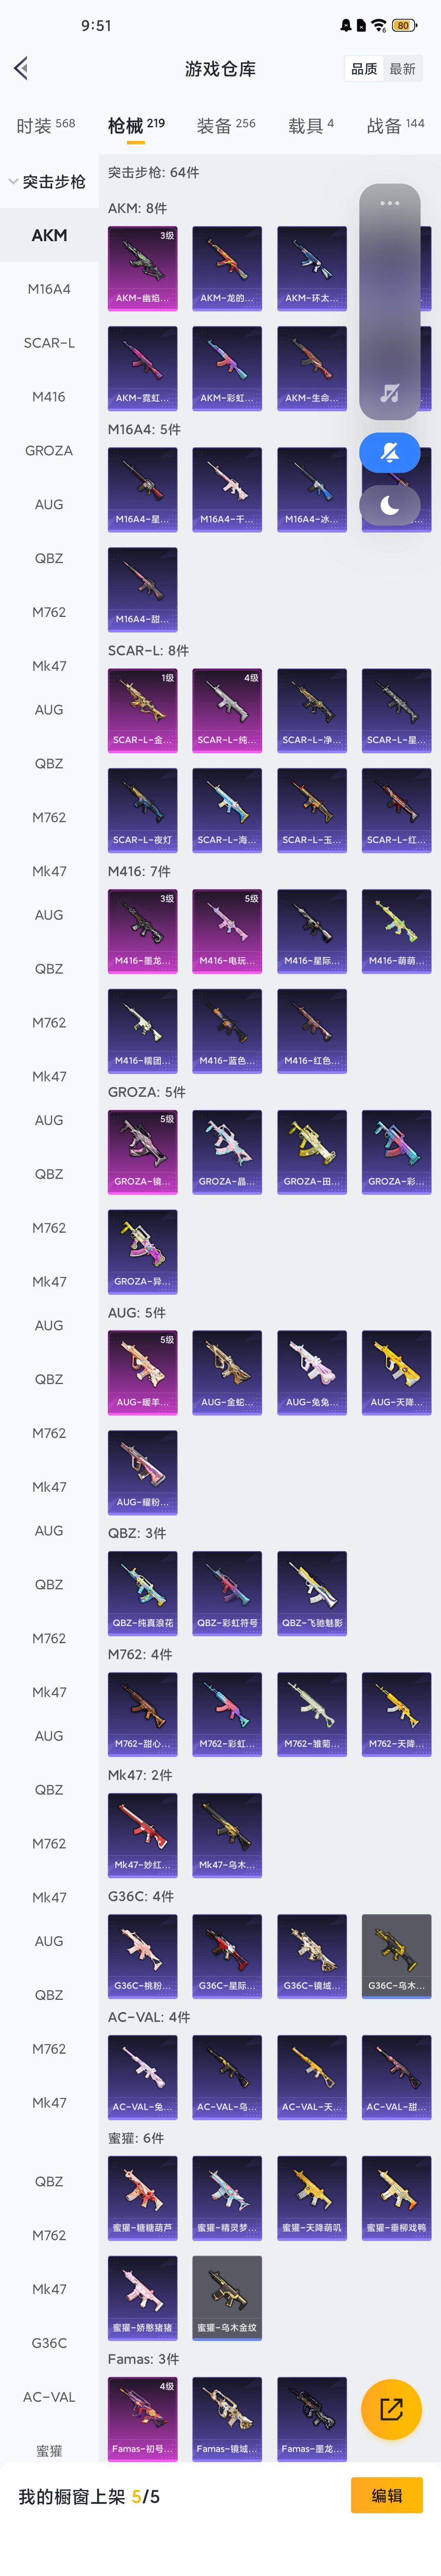The height and width of the screenshot is (2576, 441).
Task: Tap the crescent moon night mode icon
Action: tap(389, 506)
